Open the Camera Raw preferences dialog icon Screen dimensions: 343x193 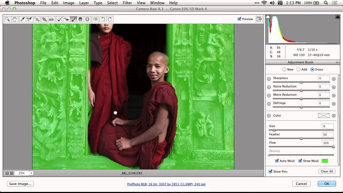point(95,19)
